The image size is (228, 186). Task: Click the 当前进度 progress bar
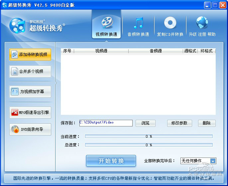coord(149,136)
